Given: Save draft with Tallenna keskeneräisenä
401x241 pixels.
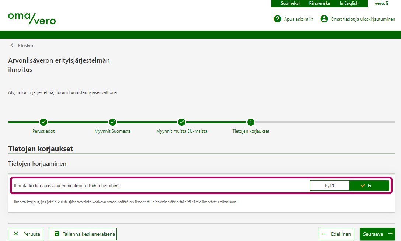Looking at the screenshot, I should 83,234.
